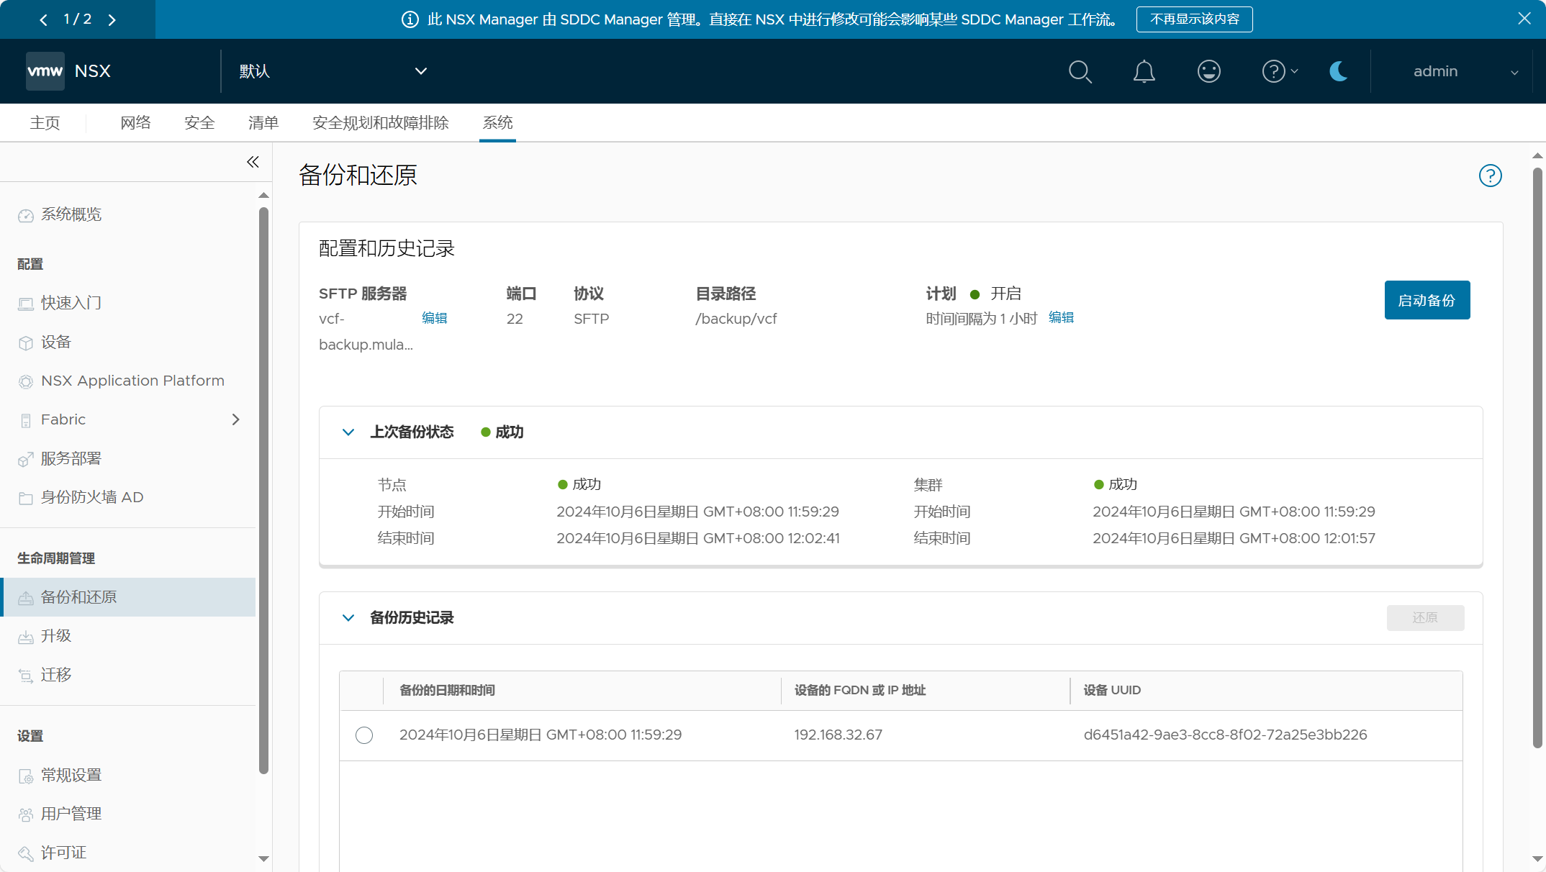
Task: Close the SDDC Manager banner
Action: [x=1524, y=19]
